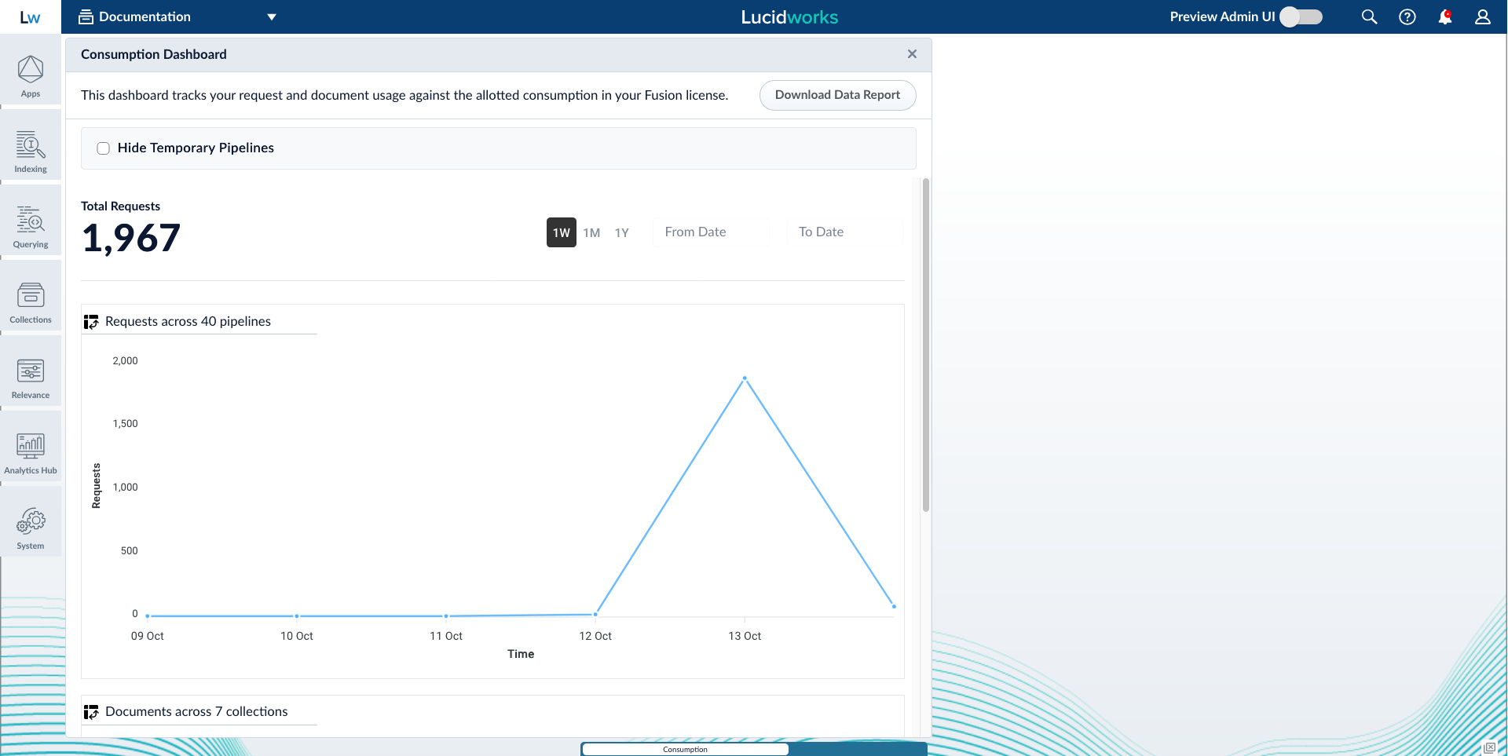Click the 10 Oct data point

296,616
